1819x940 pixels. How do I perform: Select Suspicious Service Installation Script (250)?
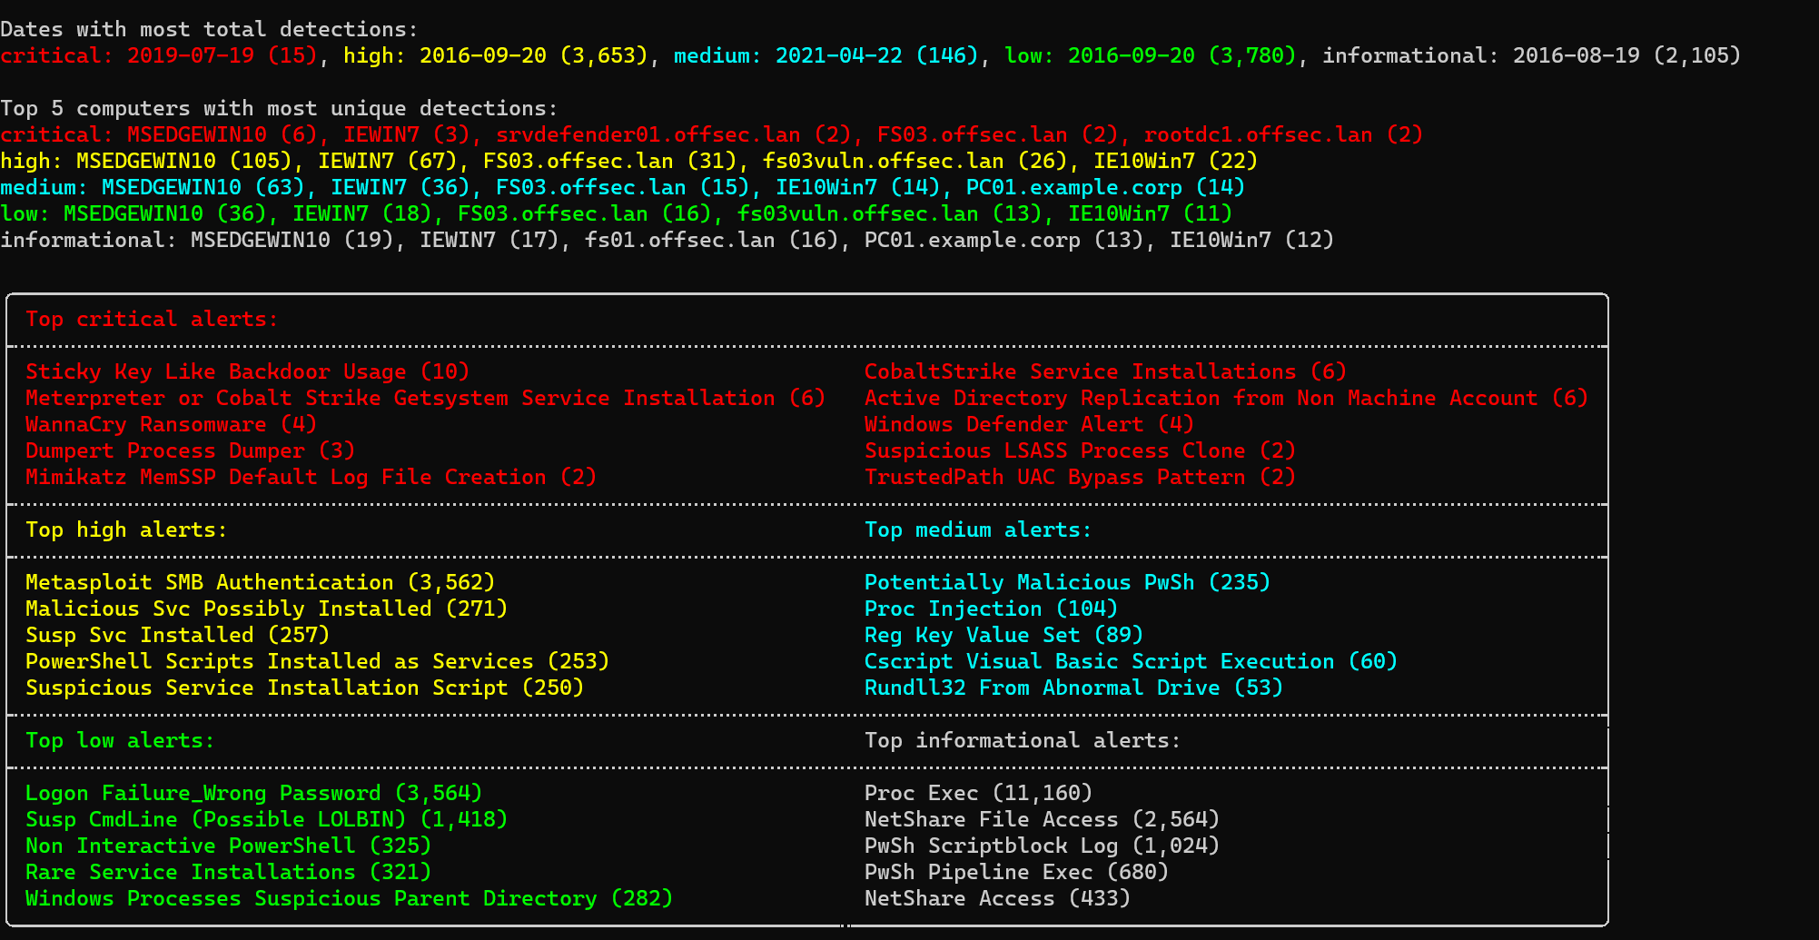pos(304,688)
